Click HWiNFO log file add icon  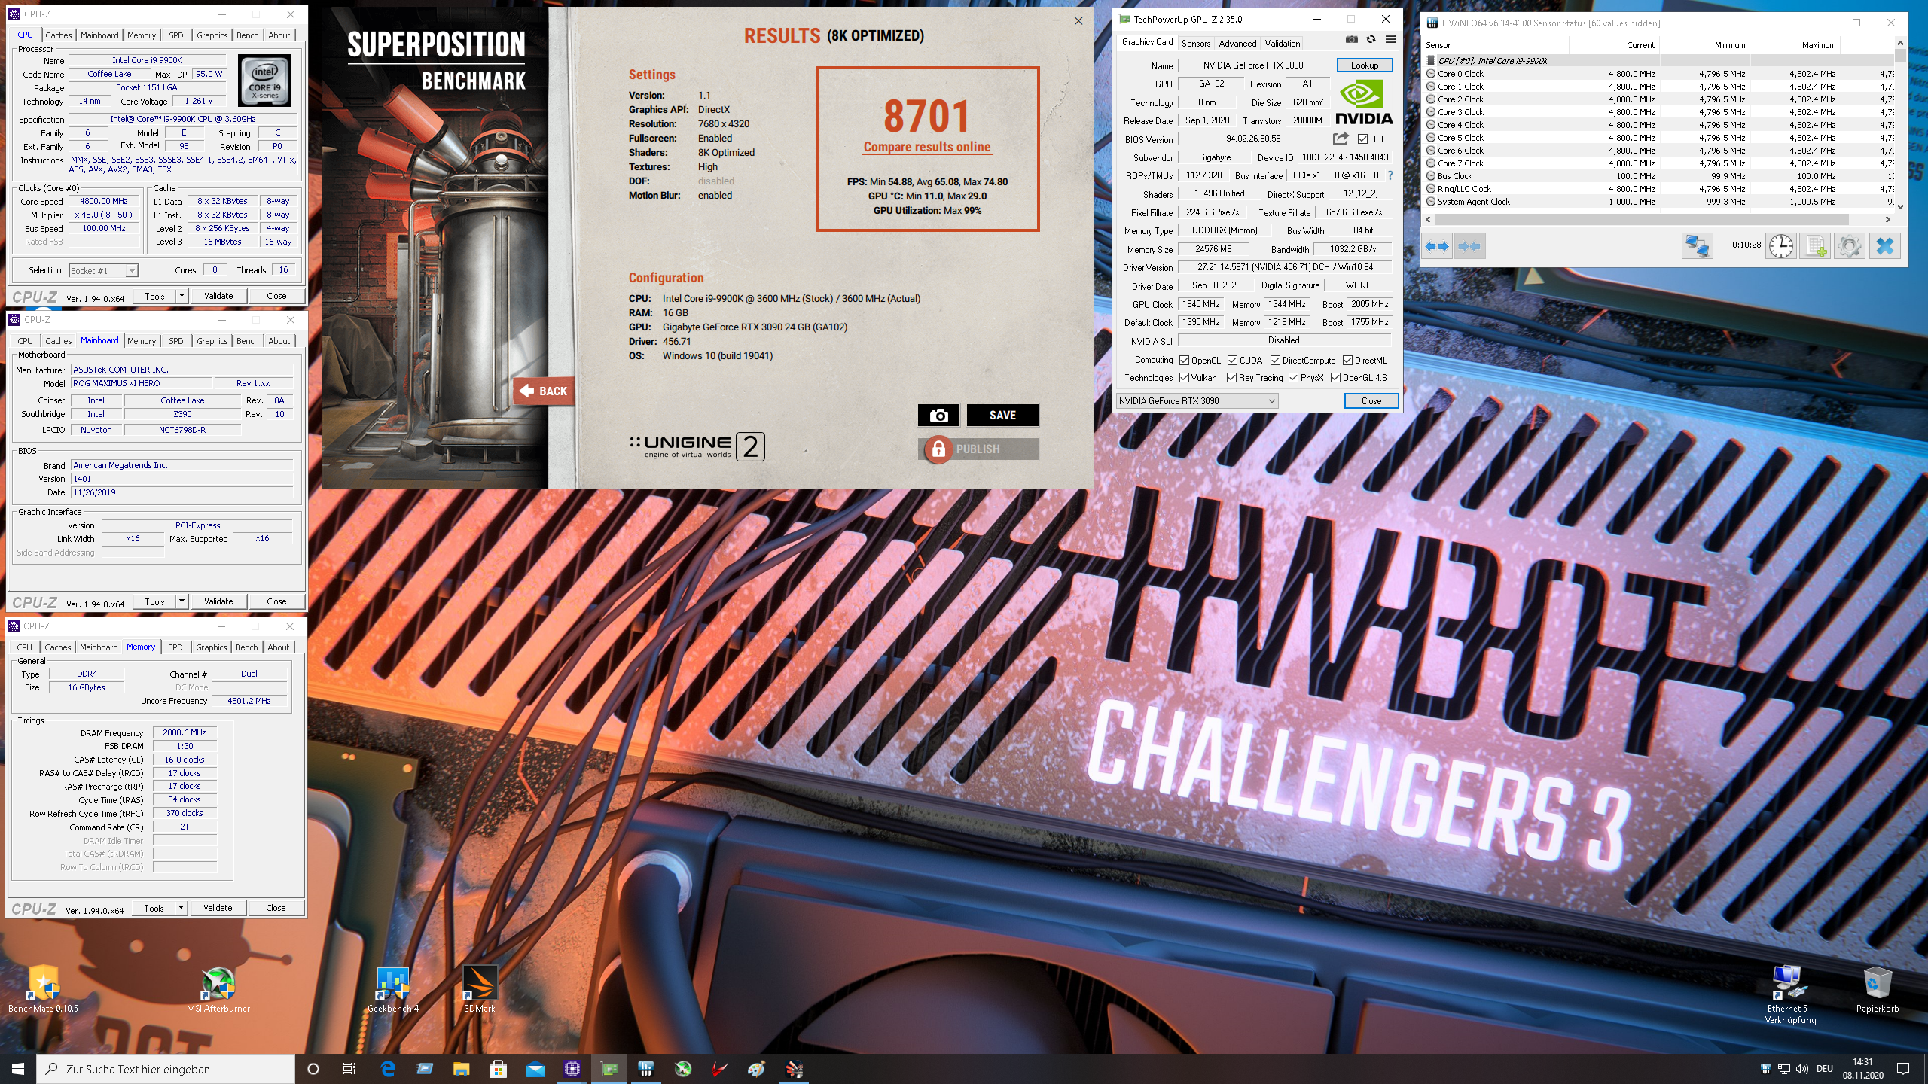[1816, 246]
